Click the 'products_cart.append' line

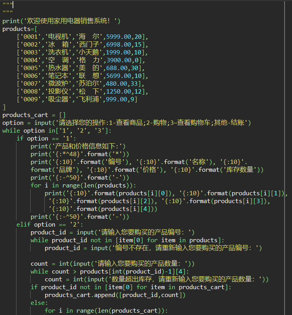[x=115, y=295]
